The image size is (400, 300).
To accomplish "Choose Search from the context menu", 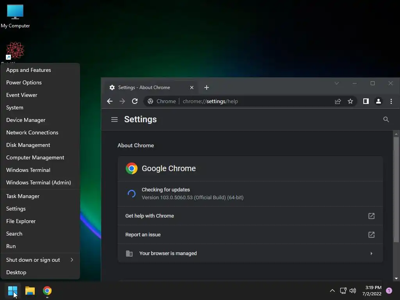I will point(40,234).
